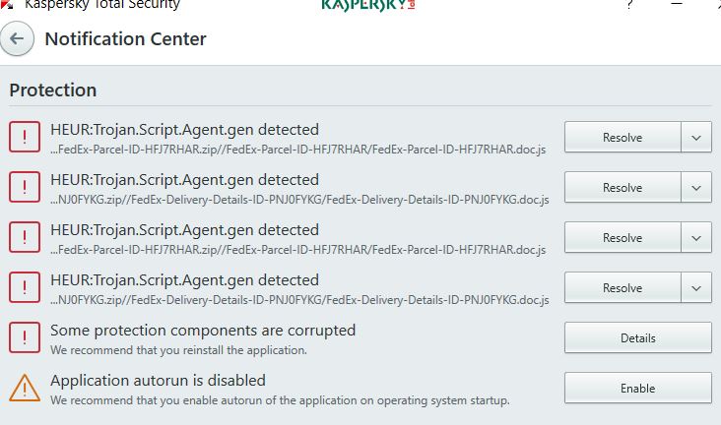This screenshot has height=425, width=721.
Task: Resolve the last FedEx-Delivery-Details detection
Action: 623,287
